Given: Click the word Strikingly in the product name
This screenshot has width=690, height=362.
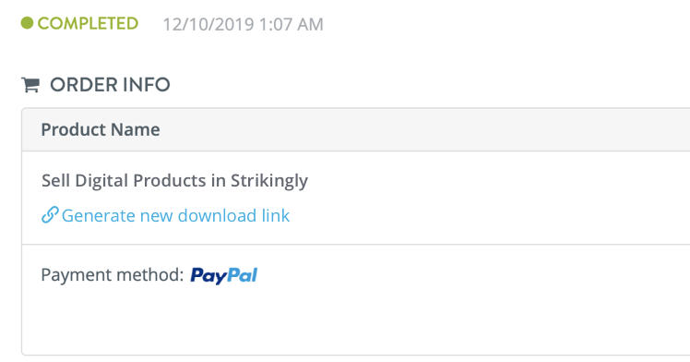Looking at the screenshot, I should pyautogui.click(x=269, y=181).
